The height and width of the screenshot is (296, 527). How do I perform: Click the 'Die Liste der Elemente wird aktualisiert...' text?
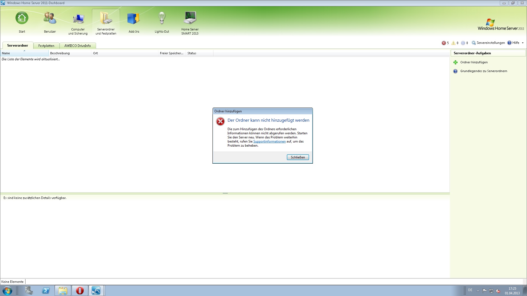(x=31, y=59)
